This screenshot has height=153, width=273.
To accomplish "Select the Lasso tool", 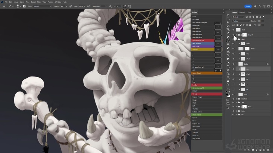I will point(228,22).
